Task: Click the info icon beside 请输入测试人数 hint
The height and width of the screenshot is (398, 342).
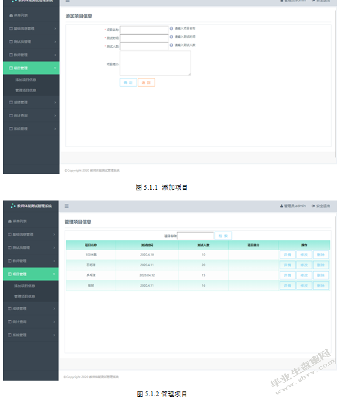Action: 171,45
